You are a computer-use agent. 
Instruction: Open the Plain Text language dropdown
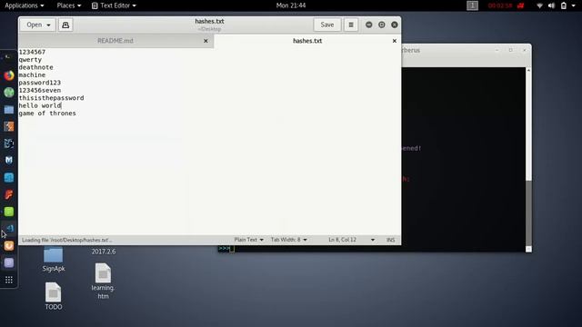tap(248, 240)
